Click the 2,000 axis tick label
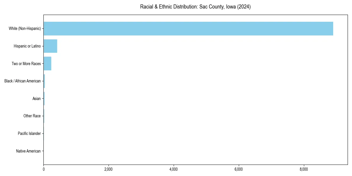The width and height of the screenshot is (352, 176). point(109,168)
